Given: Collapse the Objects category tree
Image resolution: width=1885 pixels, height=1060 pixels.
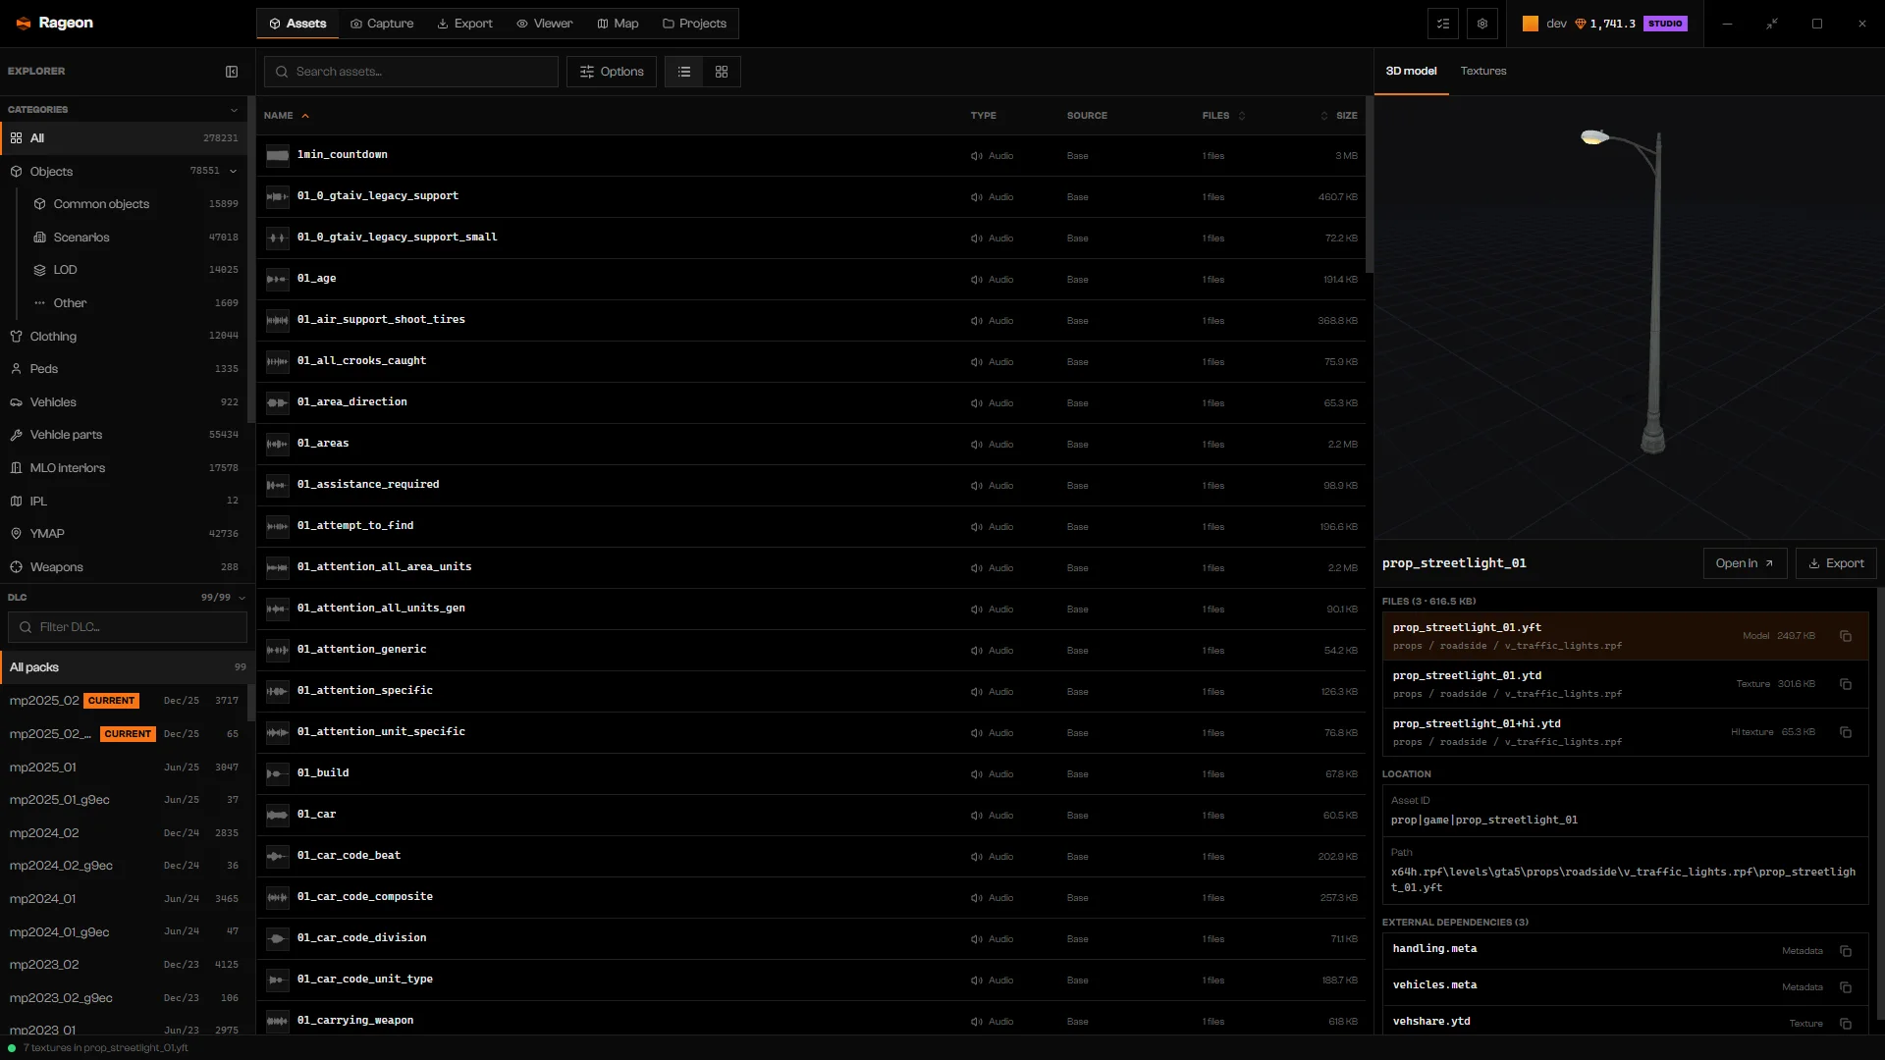Looking at the screenshot, I should point(234,172).
